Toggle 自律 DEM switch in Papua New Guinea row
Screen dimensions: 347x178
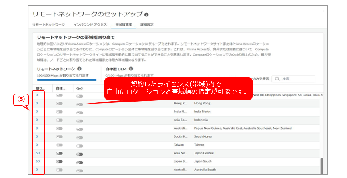59,128
